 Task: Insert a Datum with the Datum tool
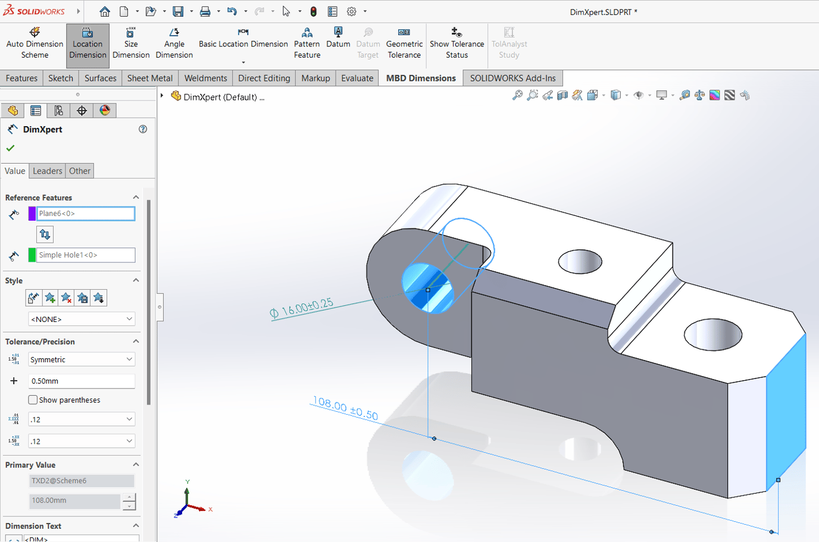tap(338, 42)
